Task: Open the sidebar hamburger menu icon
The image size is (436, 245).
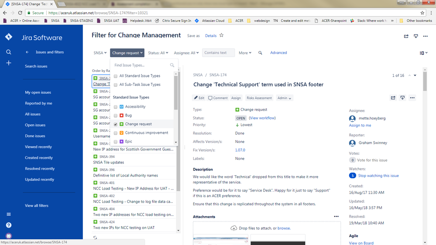Action: [x=9, y=214]
